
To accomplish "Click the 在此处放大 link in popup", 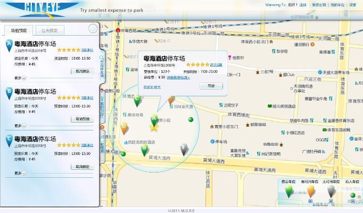I will point(152,87).
